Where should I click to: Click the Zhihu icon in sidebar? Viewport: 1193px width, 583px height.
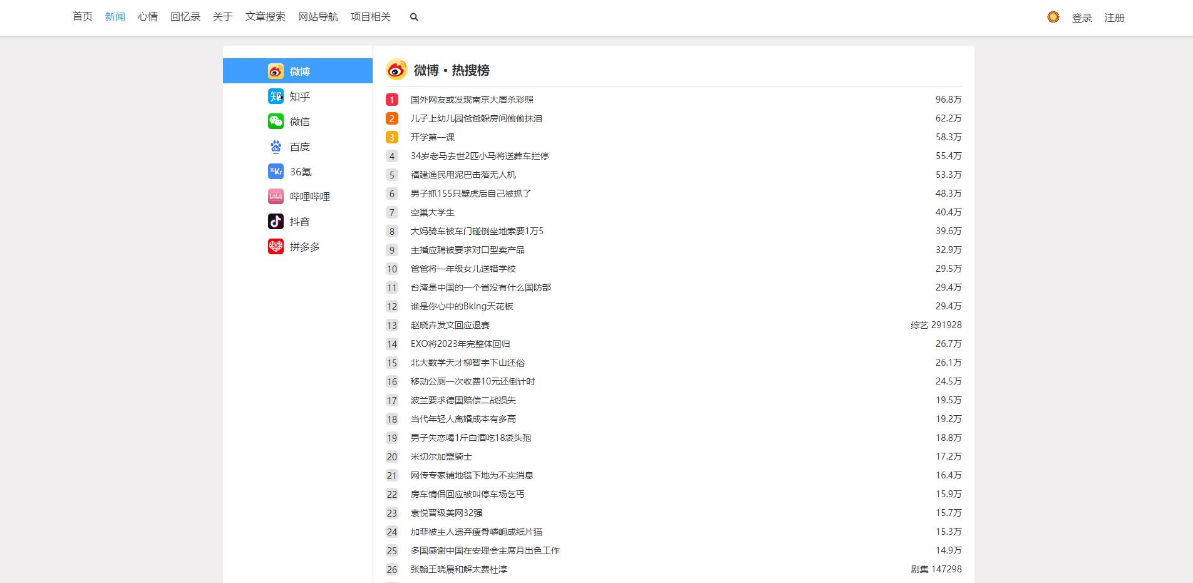pos(276,96)
